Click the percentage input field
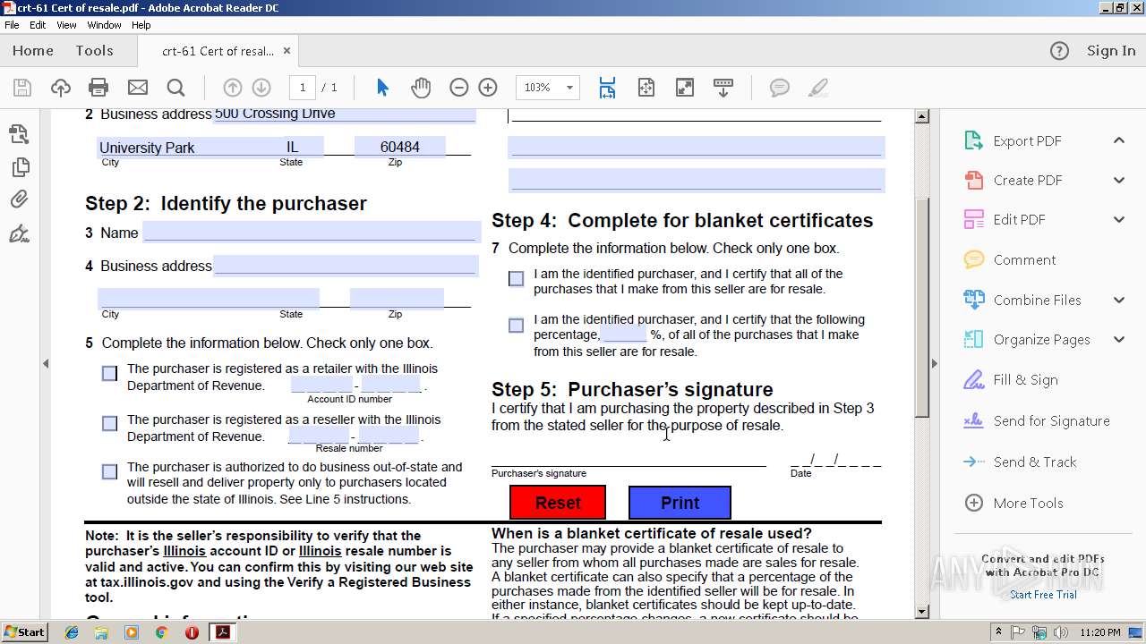 point(624,335)
